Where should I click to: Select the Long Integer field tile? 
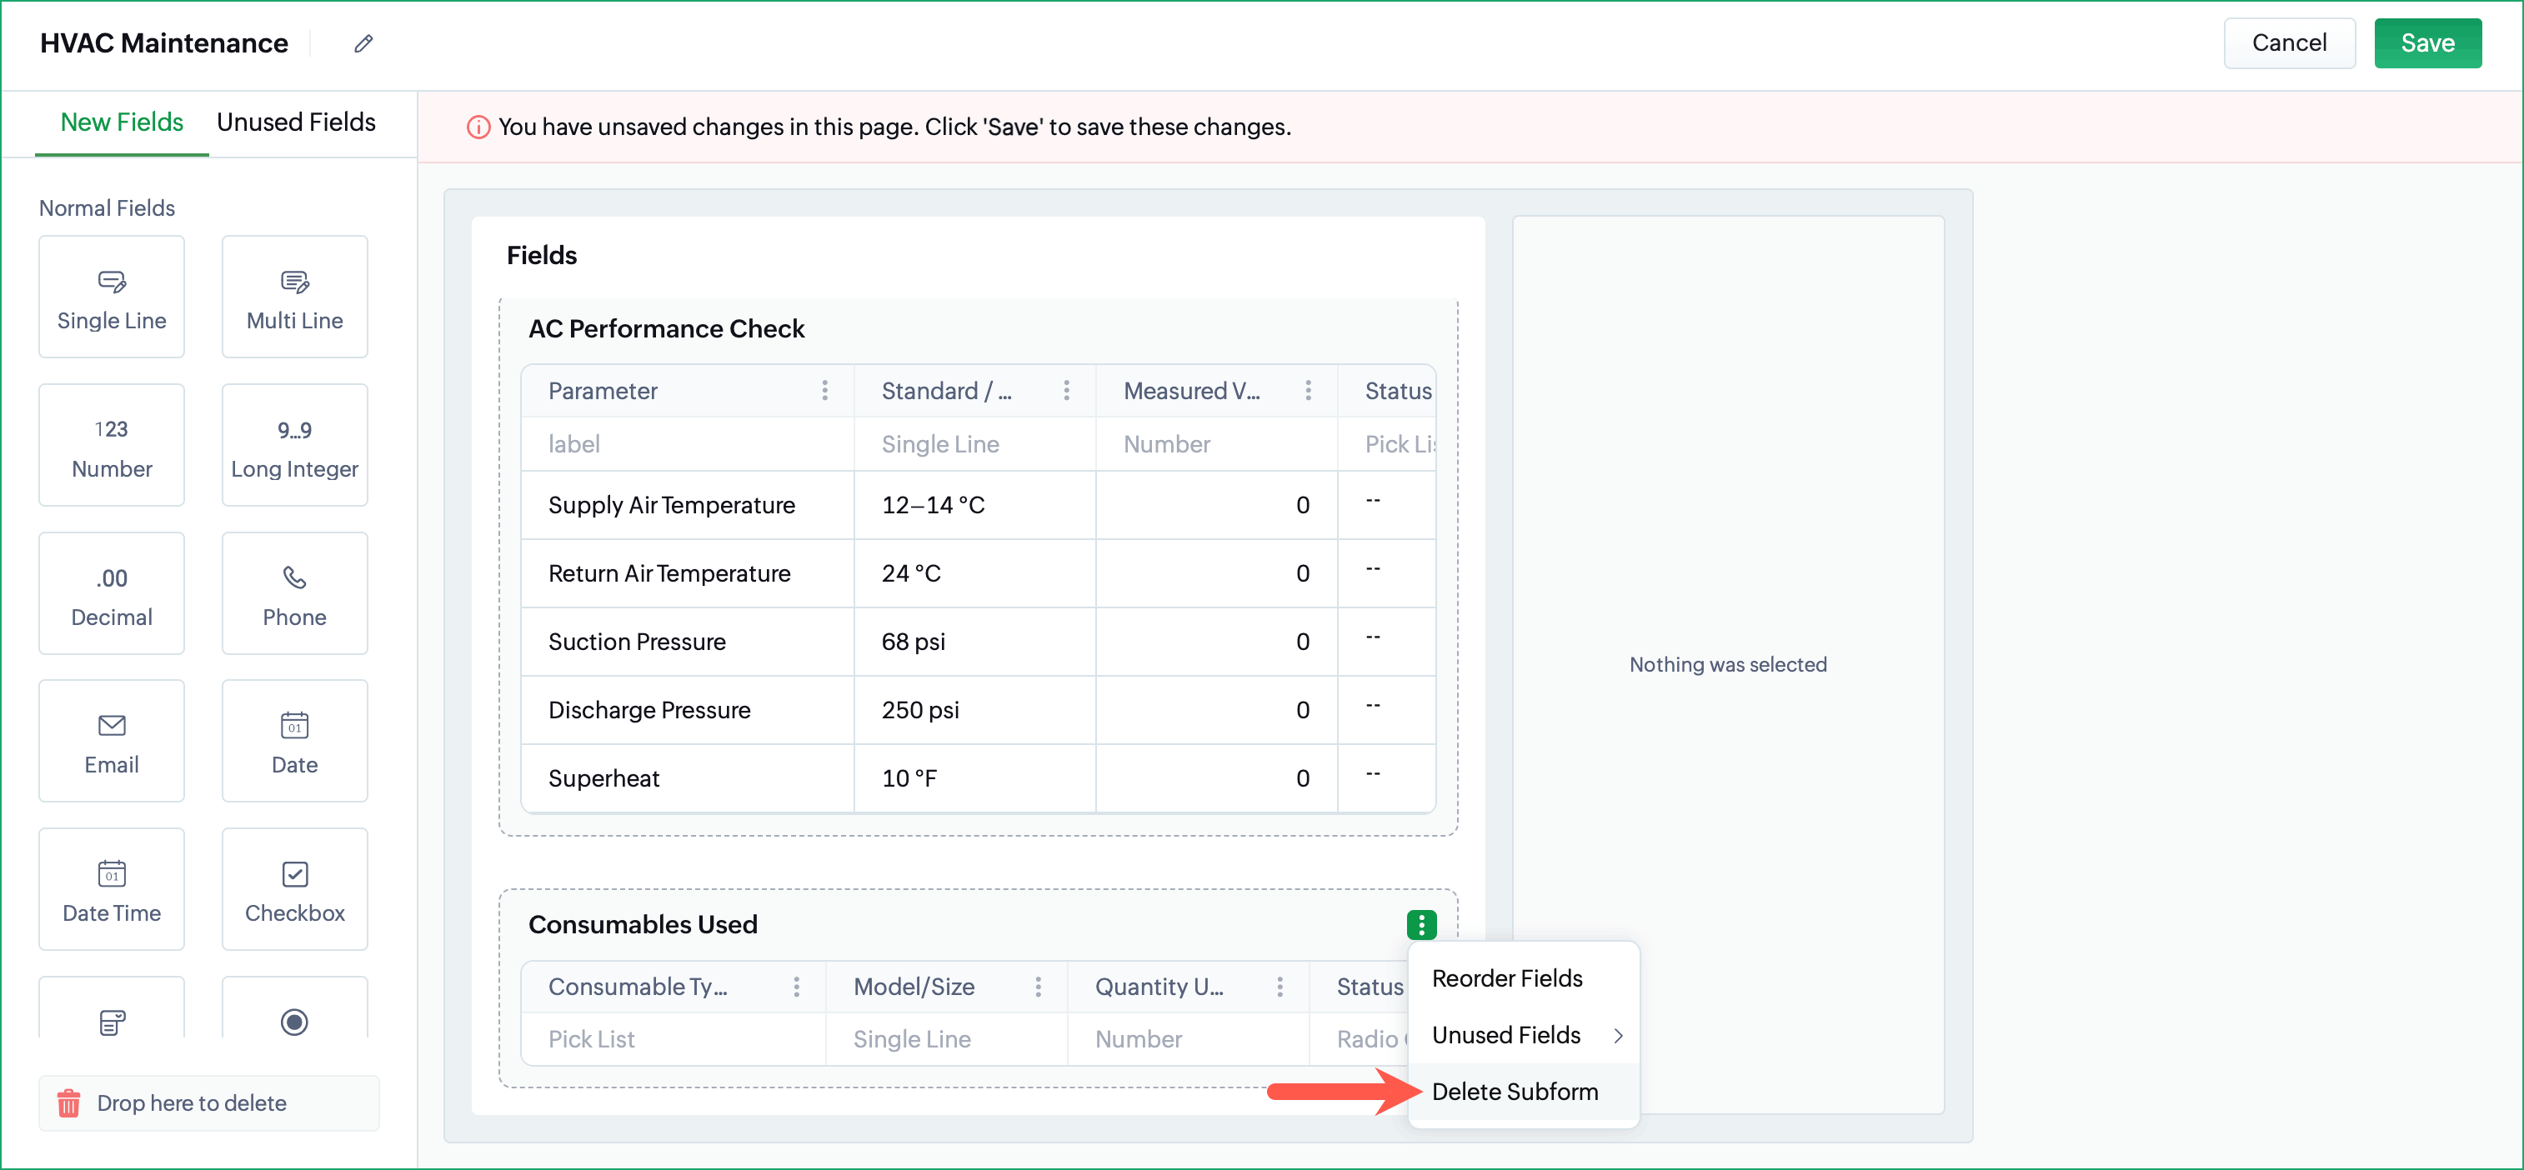tap(295, 445)
